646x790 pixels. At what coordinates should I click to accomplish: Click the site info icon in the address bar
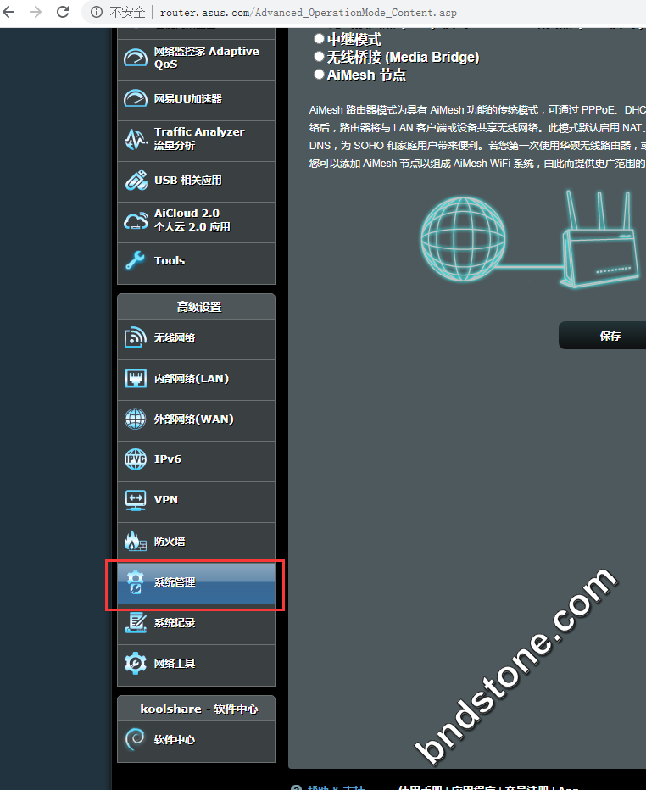(97, 12)
